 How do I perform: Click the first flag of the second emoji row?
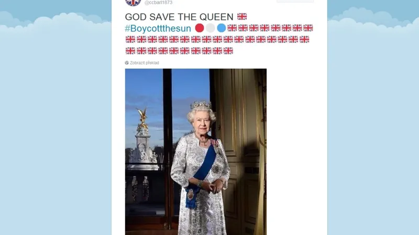(130, 40)
